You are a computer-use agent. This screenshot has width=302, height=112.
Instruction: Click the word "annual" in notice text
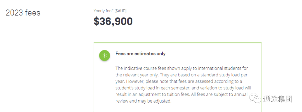(x=241, y=94)
